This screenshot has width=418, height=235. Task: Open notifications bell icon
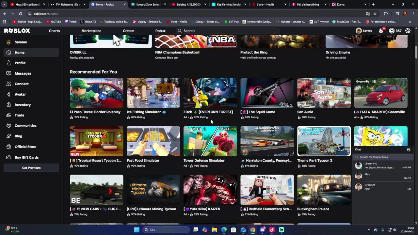point(381,31)
